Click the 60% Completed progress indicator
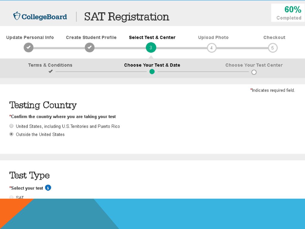Viewport: 305px width, 229px height. tap(288, 13)
